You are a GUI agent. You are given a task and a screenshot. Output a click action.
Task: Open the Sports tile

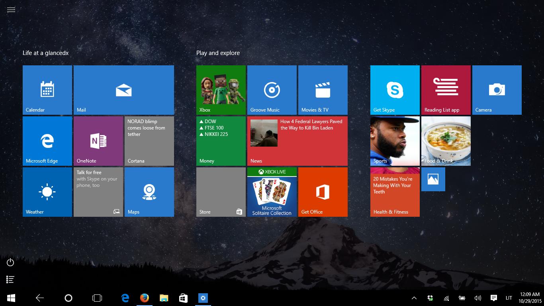point(395,141)
